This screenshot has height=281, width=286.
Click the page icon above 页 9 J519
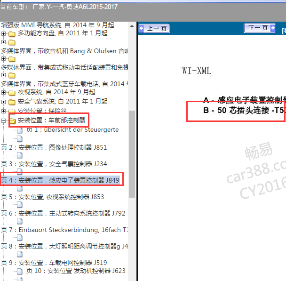tap(20, 254)
